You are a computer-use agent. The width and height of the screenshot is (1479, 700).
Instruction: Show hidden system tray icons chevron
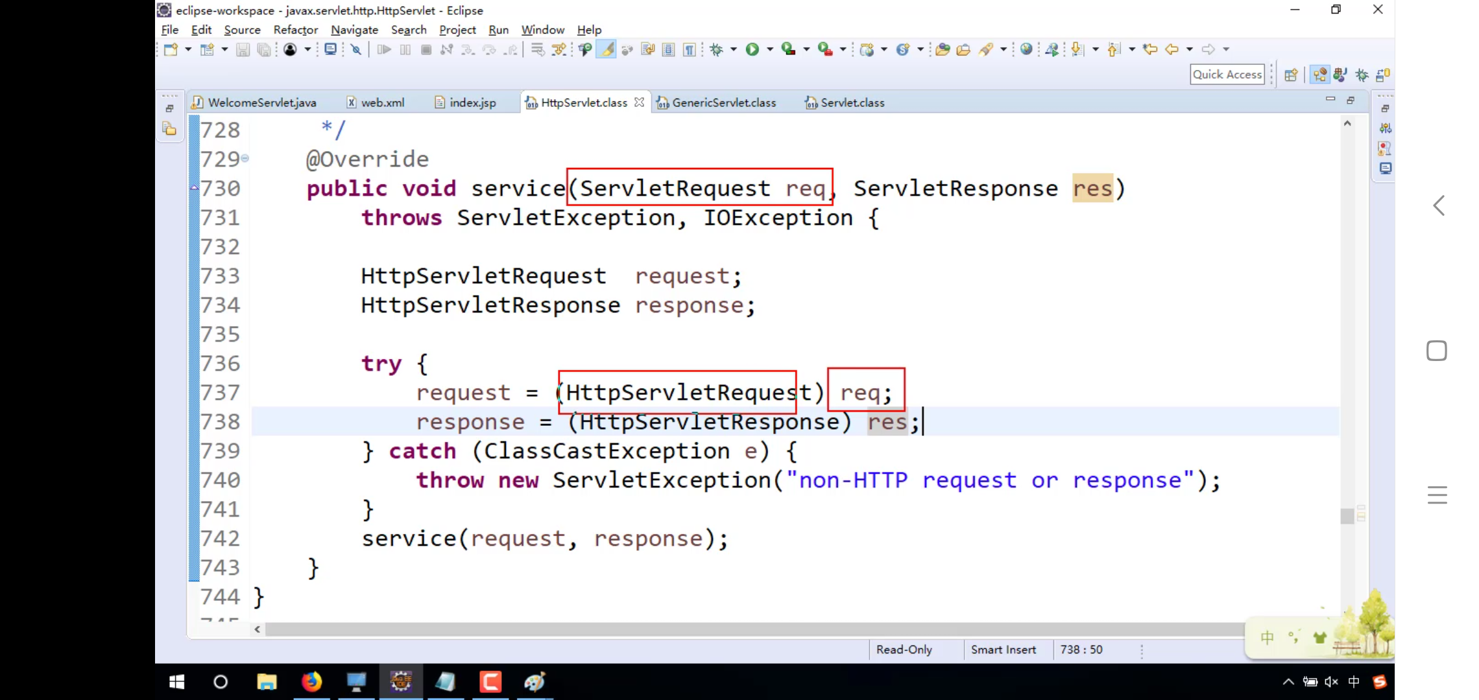click(1288, 681)
